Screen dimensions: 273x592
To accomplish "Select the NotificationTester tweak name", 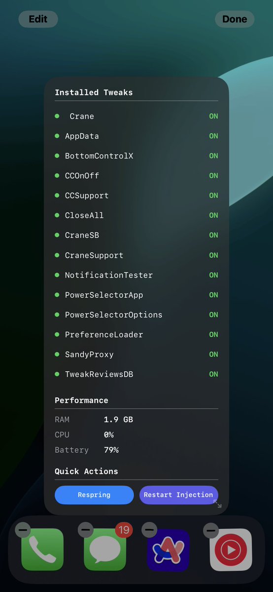I will (x=108, y=275).
